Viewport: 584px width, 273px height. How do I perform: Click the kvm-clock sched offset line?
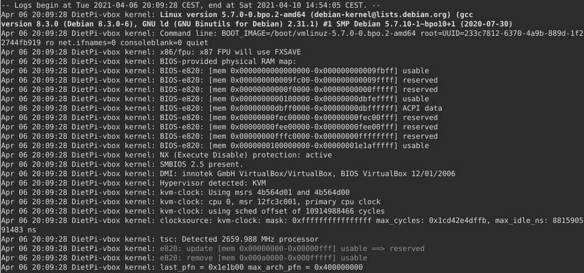pos(193,211)
